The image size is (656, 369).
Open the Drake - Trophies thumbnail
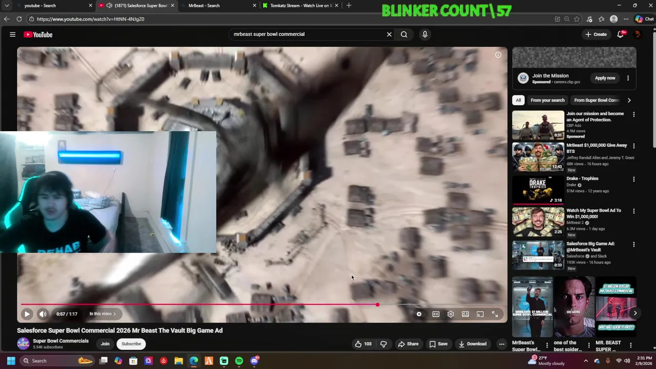[538, 190]
